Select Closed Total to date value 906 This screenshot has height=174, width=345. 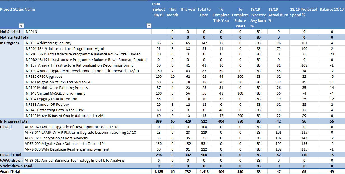[x=204, y=155]
